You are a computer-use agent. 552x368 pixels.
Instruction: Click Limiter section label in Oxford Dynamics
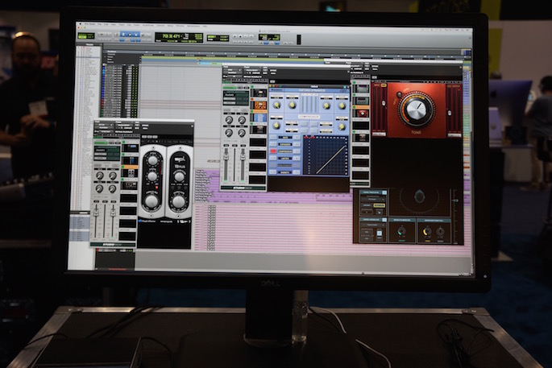coord(285,159)
